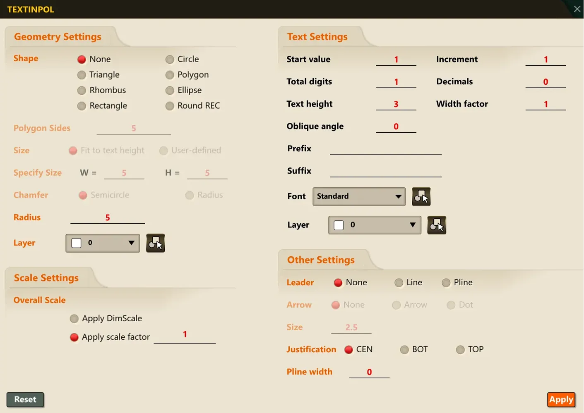Screen dimensions: 584x413
Task: Edit the Specify Size W field
Action: click(124, 173)
